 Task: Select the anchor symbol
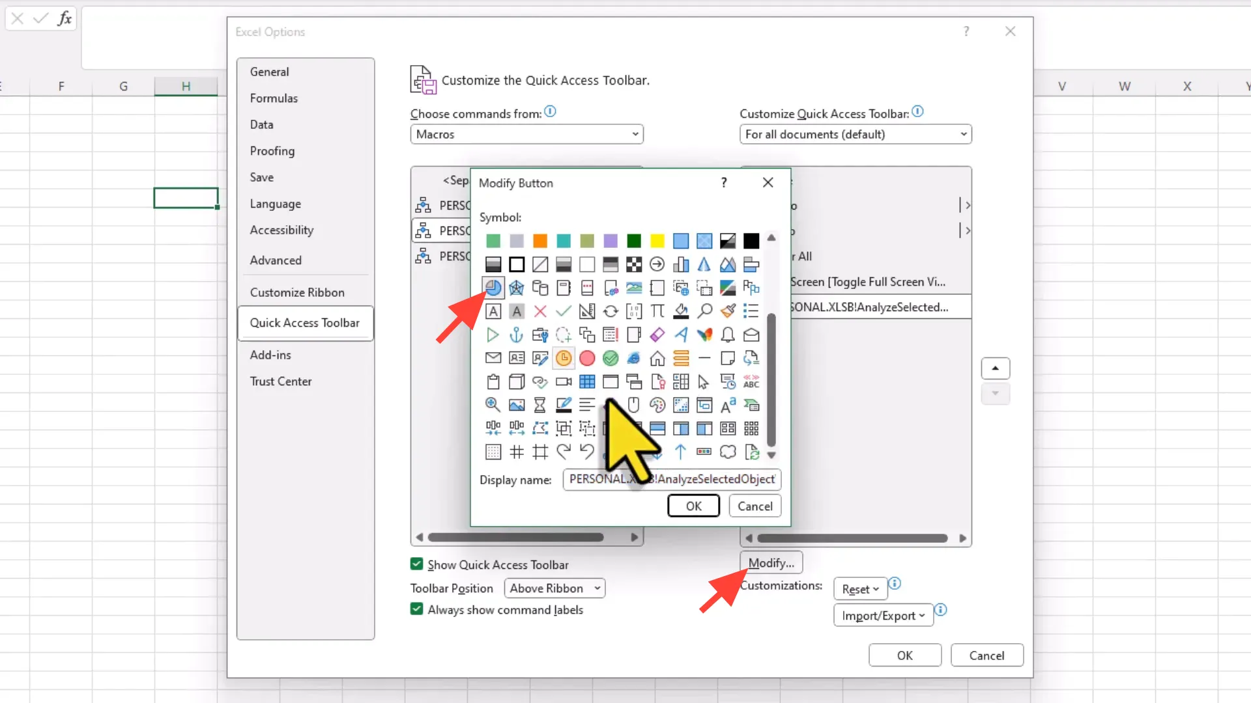click(x=516, y=335)
